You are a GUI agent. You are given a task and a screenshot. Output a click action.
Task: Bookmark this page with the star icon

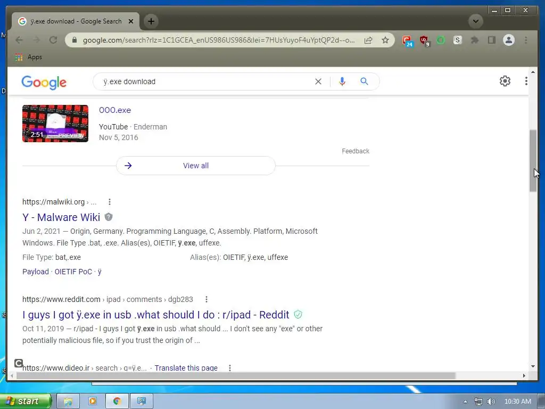(385, 40)
